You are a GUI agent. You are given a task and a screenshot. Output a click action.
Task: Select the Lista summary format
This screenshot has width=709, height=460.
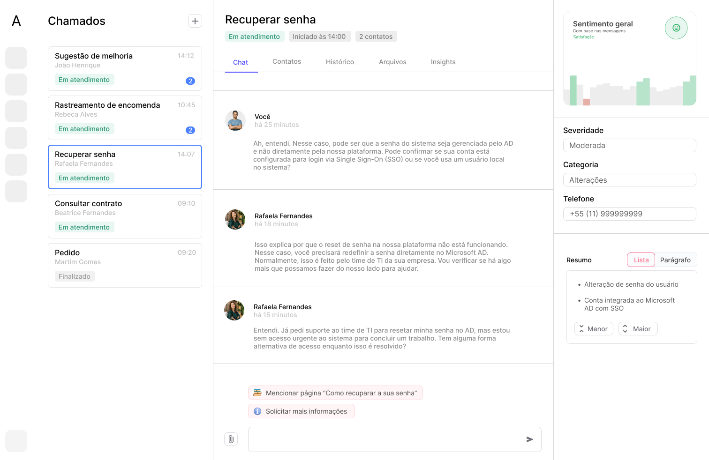pos(641,260)
